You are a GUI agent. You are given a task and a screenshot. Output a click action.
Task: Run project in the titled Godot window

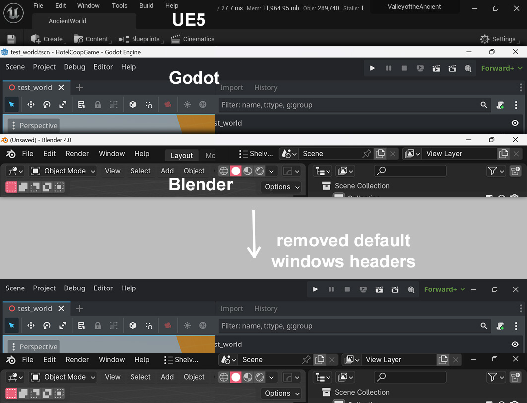tap(372, 68)
